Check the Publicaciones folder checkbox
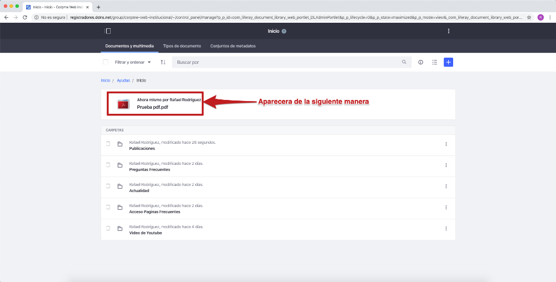This screenshot has height=282, width=556. point(108,144)
